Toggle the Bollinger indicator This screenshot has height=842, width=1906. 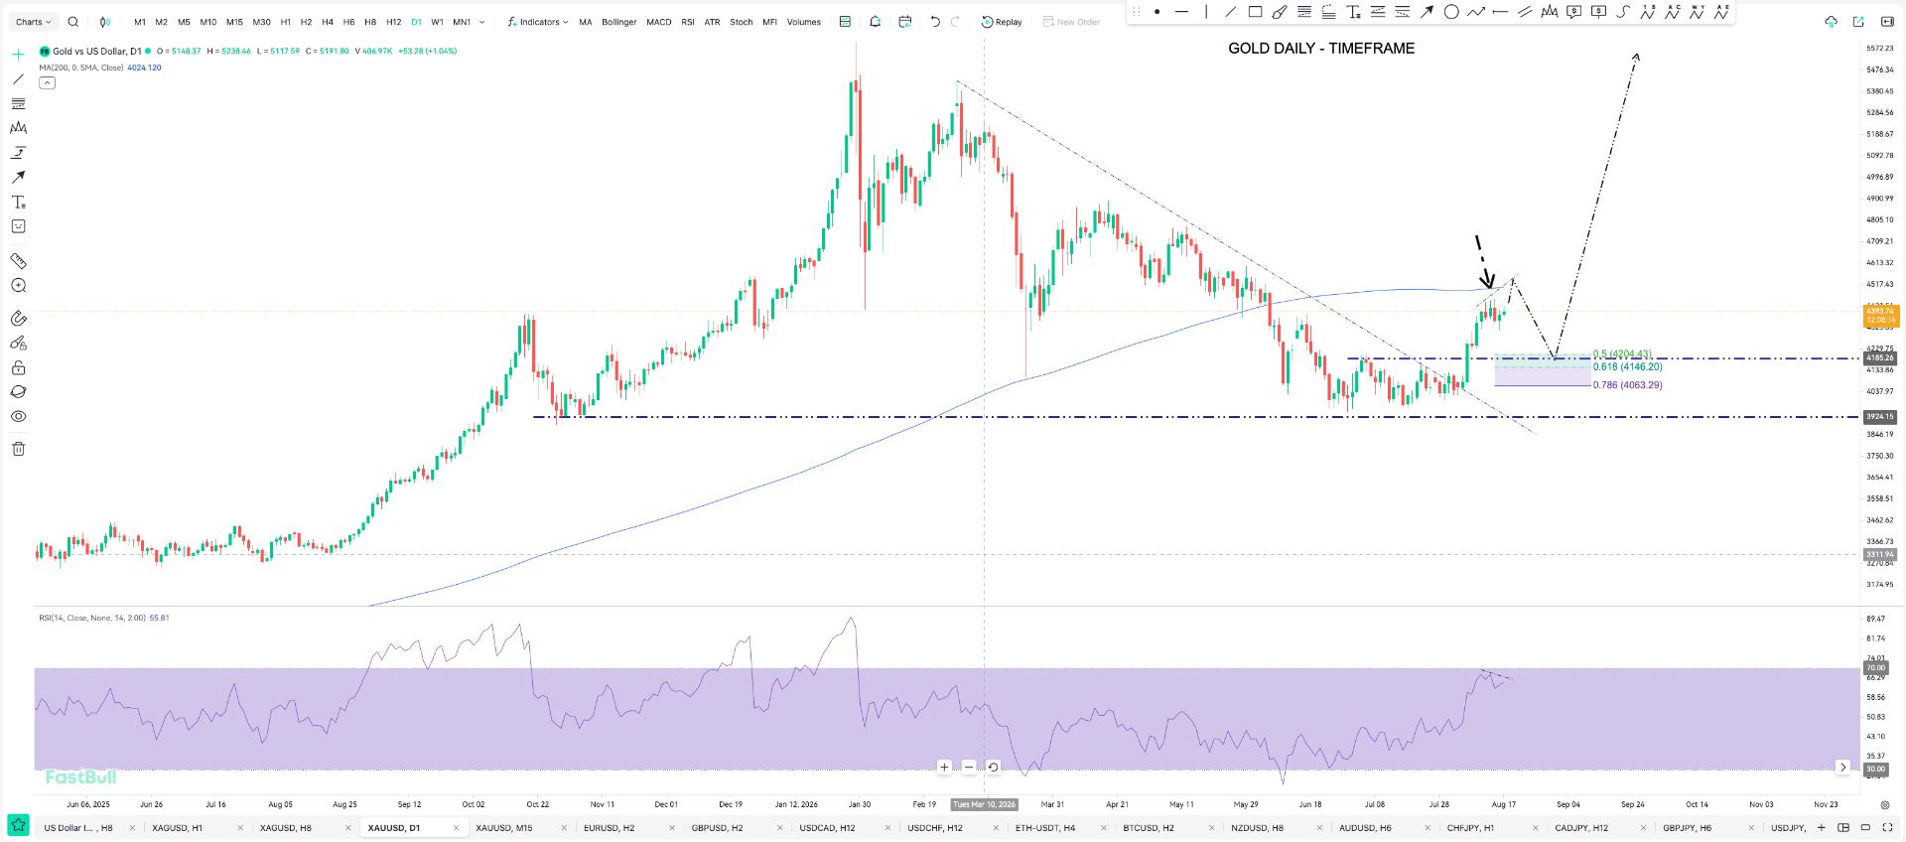[x=618, y=22]
